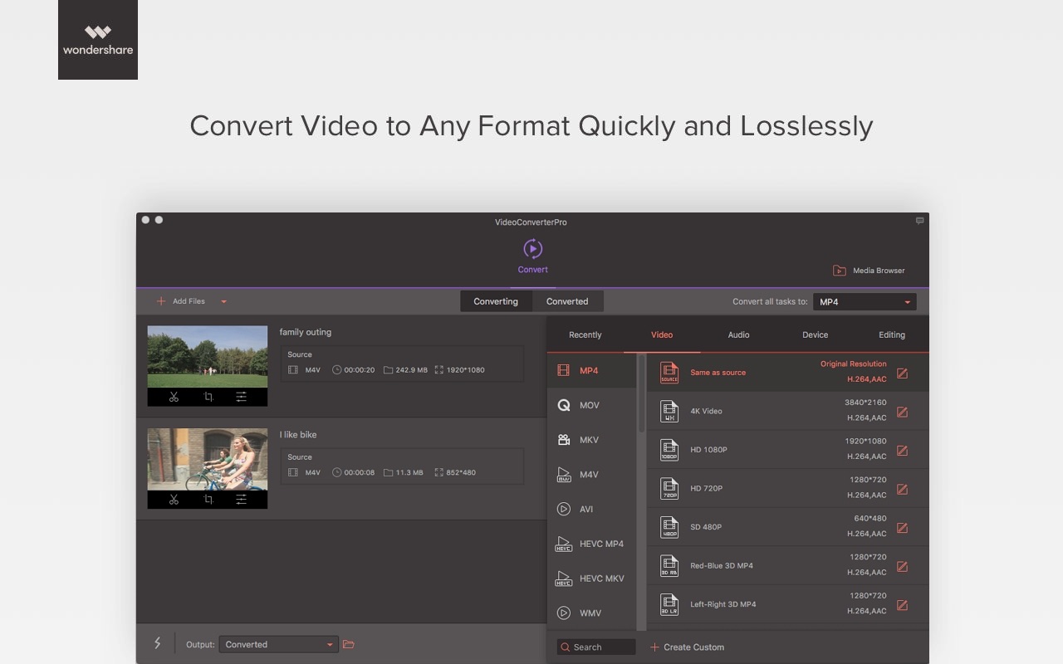Select the MOV format
The image size is (1063, 664).
pyautogui.click(x=592, y=405)
